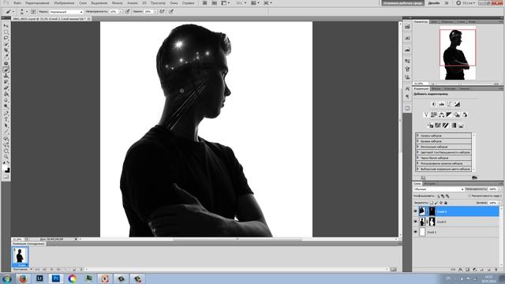Open the layer blend mode dropdown
The image size is (505, 284).
439,189
